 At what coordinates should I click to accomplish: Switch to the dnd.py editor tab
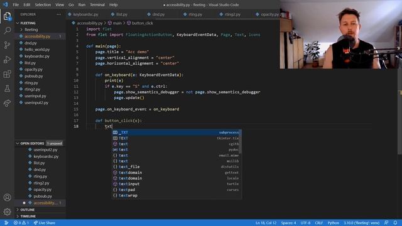tap(158, 14)
